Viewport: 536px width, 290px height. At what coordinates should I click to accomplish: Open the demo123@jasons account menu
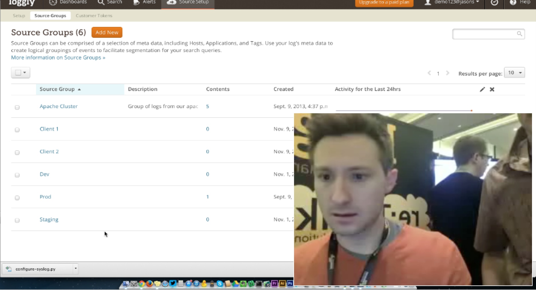(x=453, y=3)
